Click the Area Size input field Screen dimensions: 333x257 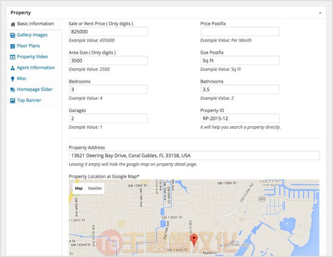pos(108,60)
